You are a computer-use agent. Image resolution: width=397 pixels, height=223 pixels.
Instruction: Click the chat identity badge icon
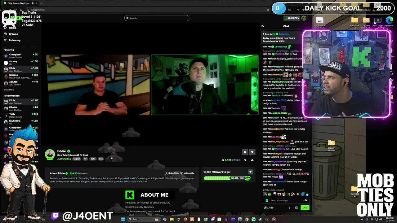tap(296, 208)
